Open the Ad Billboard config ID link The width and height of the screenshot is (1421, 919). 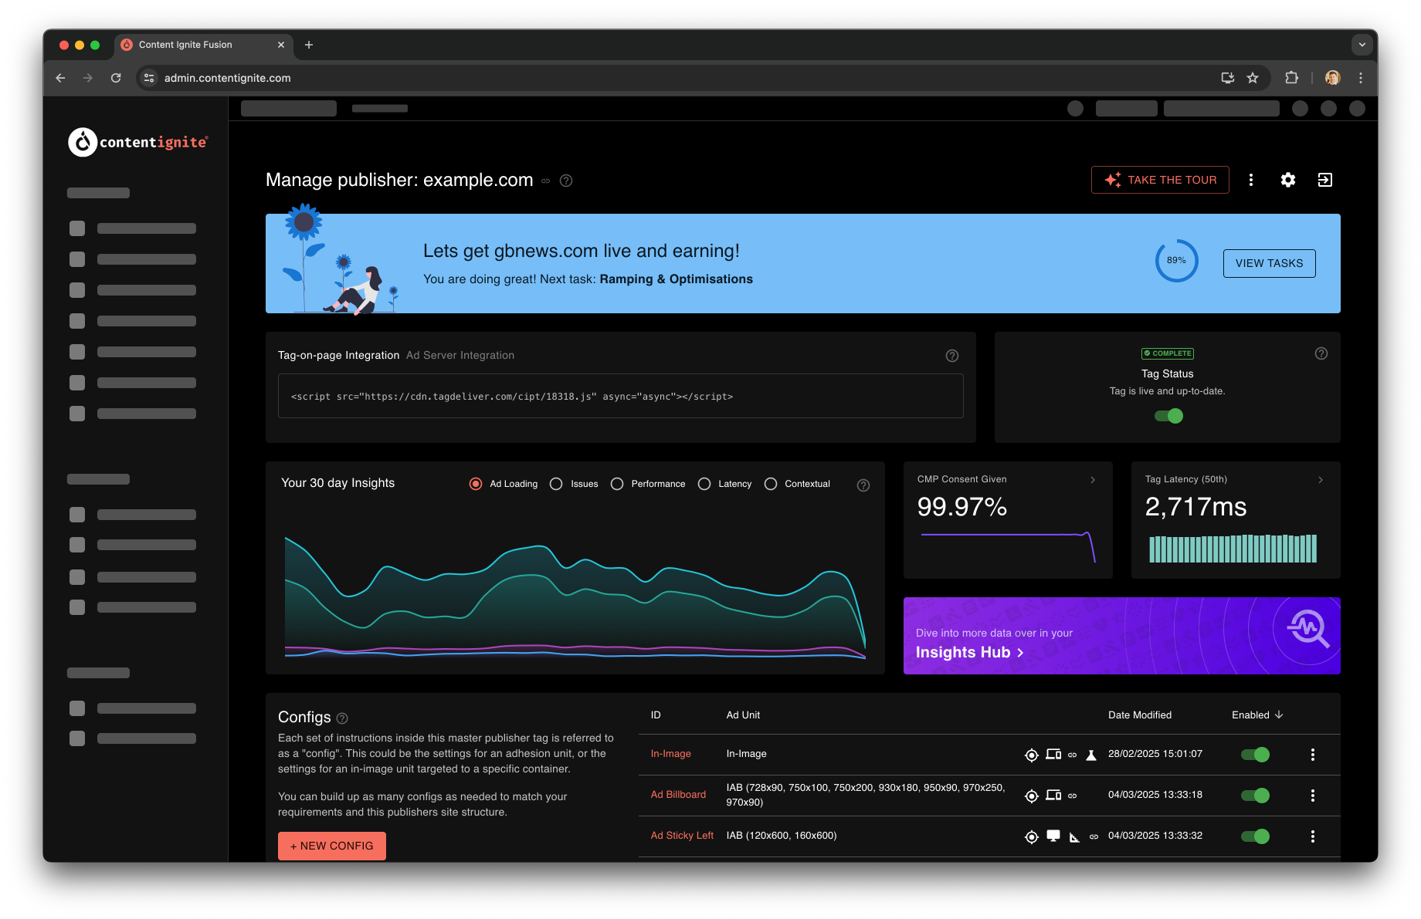pos(678,795)
